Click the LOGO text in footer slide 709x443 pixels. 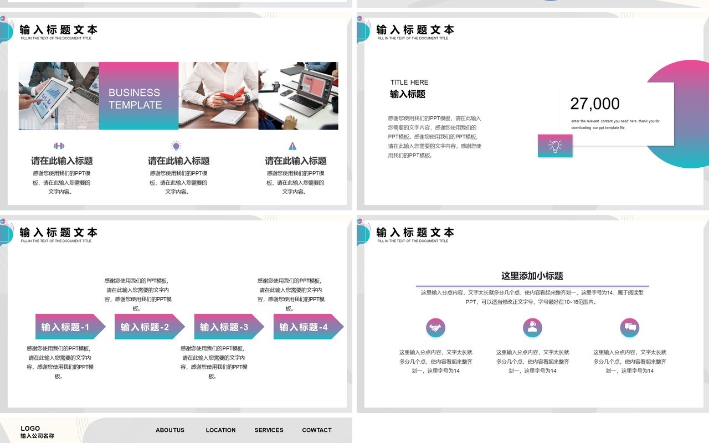click(x=30, y=428)
